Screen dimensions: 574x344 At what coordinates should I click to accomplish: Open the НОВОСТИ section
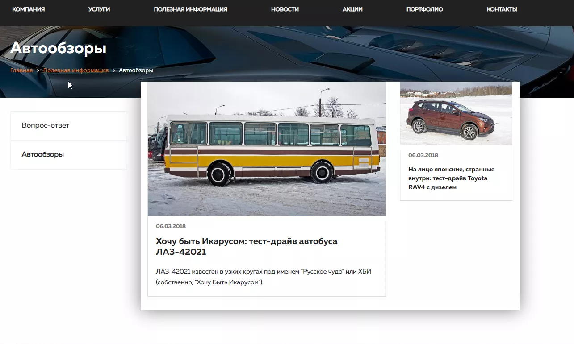(285, 9)
